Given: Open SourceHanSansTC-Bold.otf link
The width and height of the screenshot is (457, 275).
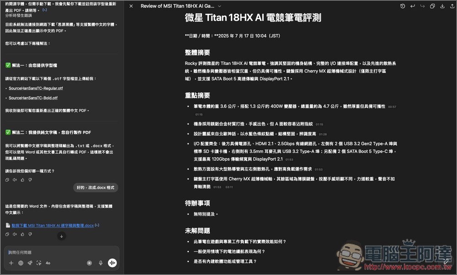Looking at the screenshot, I should point(33,98).
